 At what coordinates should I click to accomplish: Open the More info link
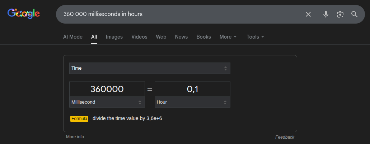75,137
